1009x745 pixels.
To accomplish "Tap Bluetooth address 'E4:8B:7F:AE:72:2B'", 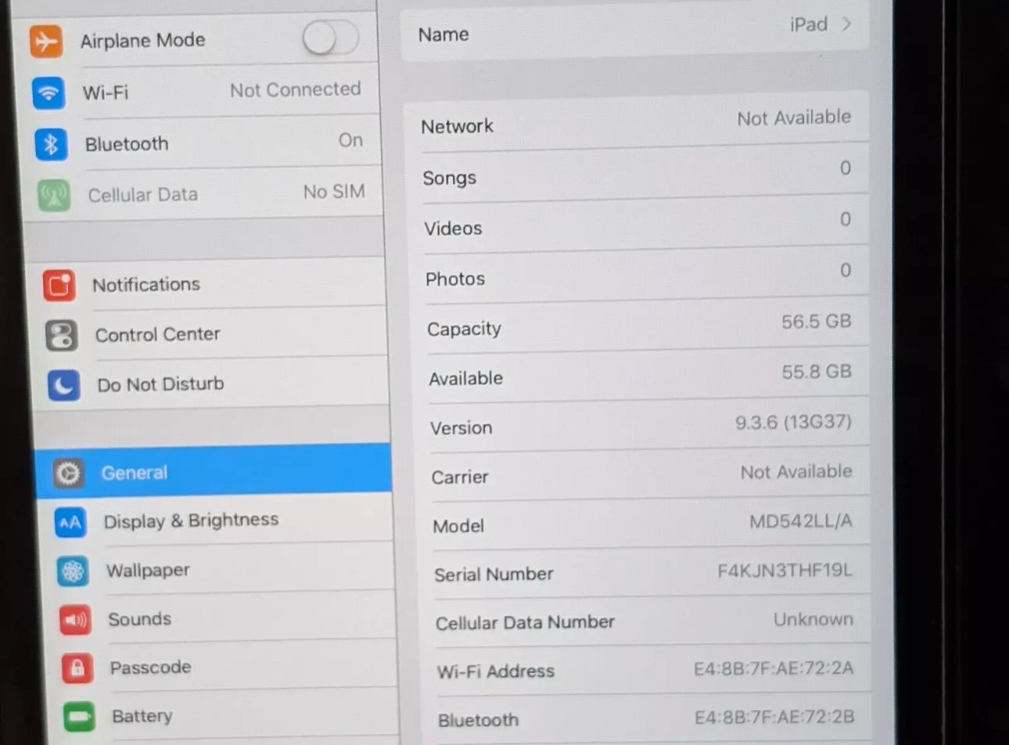I will [774, 717].
